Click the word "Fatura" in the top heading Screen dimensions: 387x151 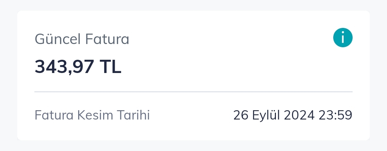click(107, 39)
